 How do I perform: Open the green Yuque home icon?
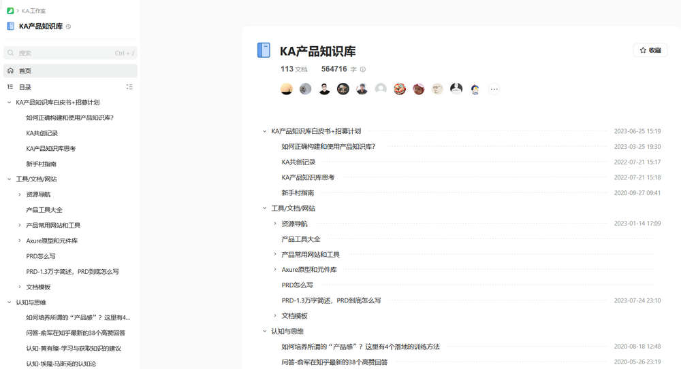click(10, 10)
